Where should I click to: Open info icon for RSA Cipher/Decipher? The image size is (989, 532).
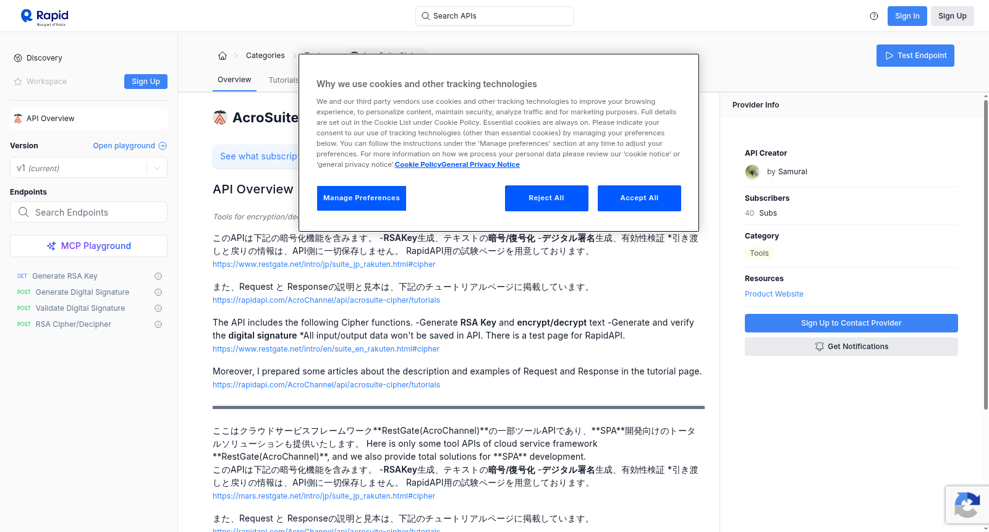pos(158,324)
